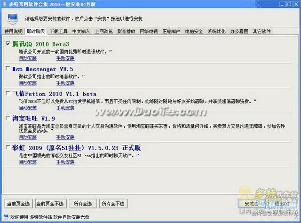Minimize the 多特常用软件合集 window
Screen dimensions: 301x223
pos(282,4)
